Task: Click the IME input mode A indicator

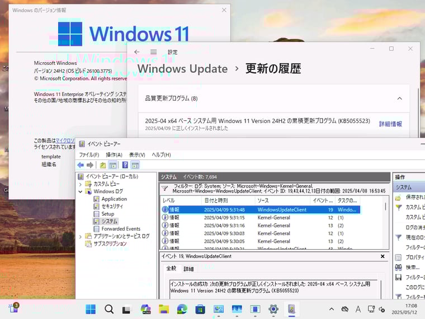Action: point(358,309)
